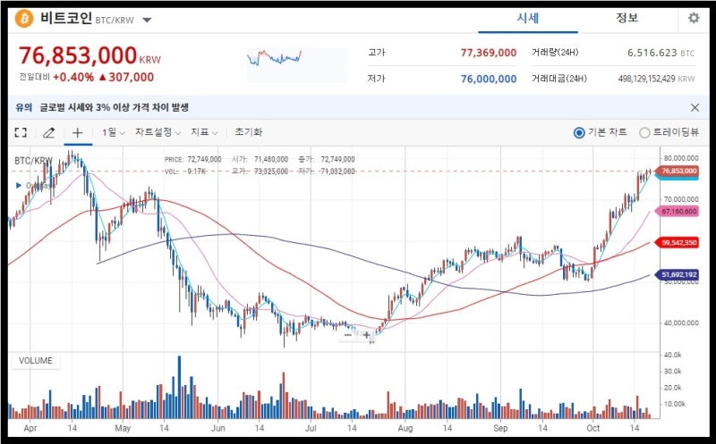Image resolution: width=716 pixels, height=444 pixels.
Task: Toggle fullscreen chart icon
Action: [x=21, y=132]
